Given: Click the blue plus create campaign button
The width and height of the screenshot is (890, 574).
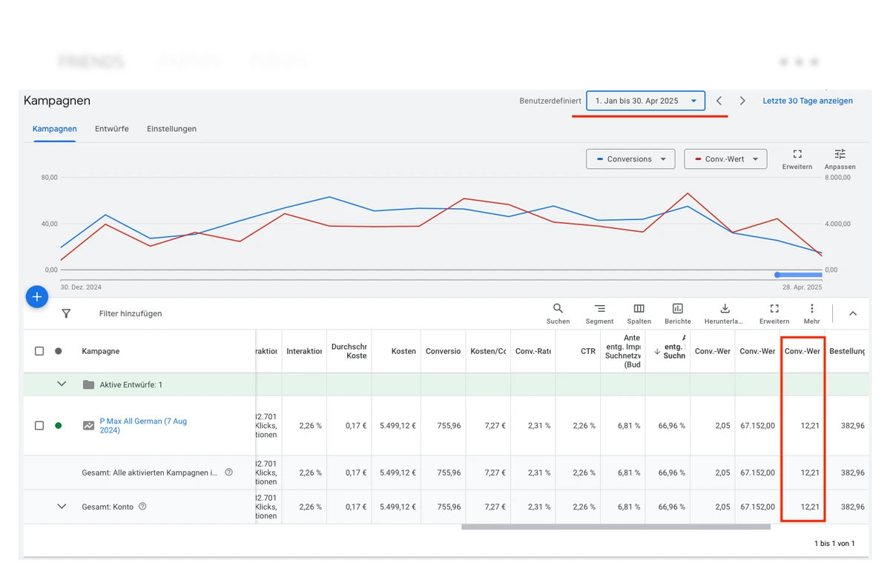Looking at the screenshot, I should 37,297.
